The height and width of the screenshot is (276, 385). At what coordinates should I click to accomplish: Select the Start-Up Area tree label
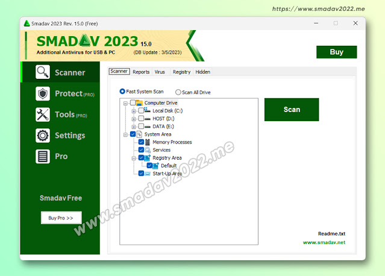167,174
